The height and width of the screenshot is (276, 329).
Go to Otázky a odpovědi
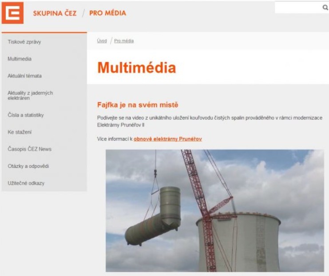point(28,166)
